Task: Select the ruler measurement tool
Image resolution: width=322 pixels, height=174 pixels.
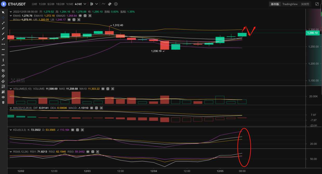Action: point(110,4)
